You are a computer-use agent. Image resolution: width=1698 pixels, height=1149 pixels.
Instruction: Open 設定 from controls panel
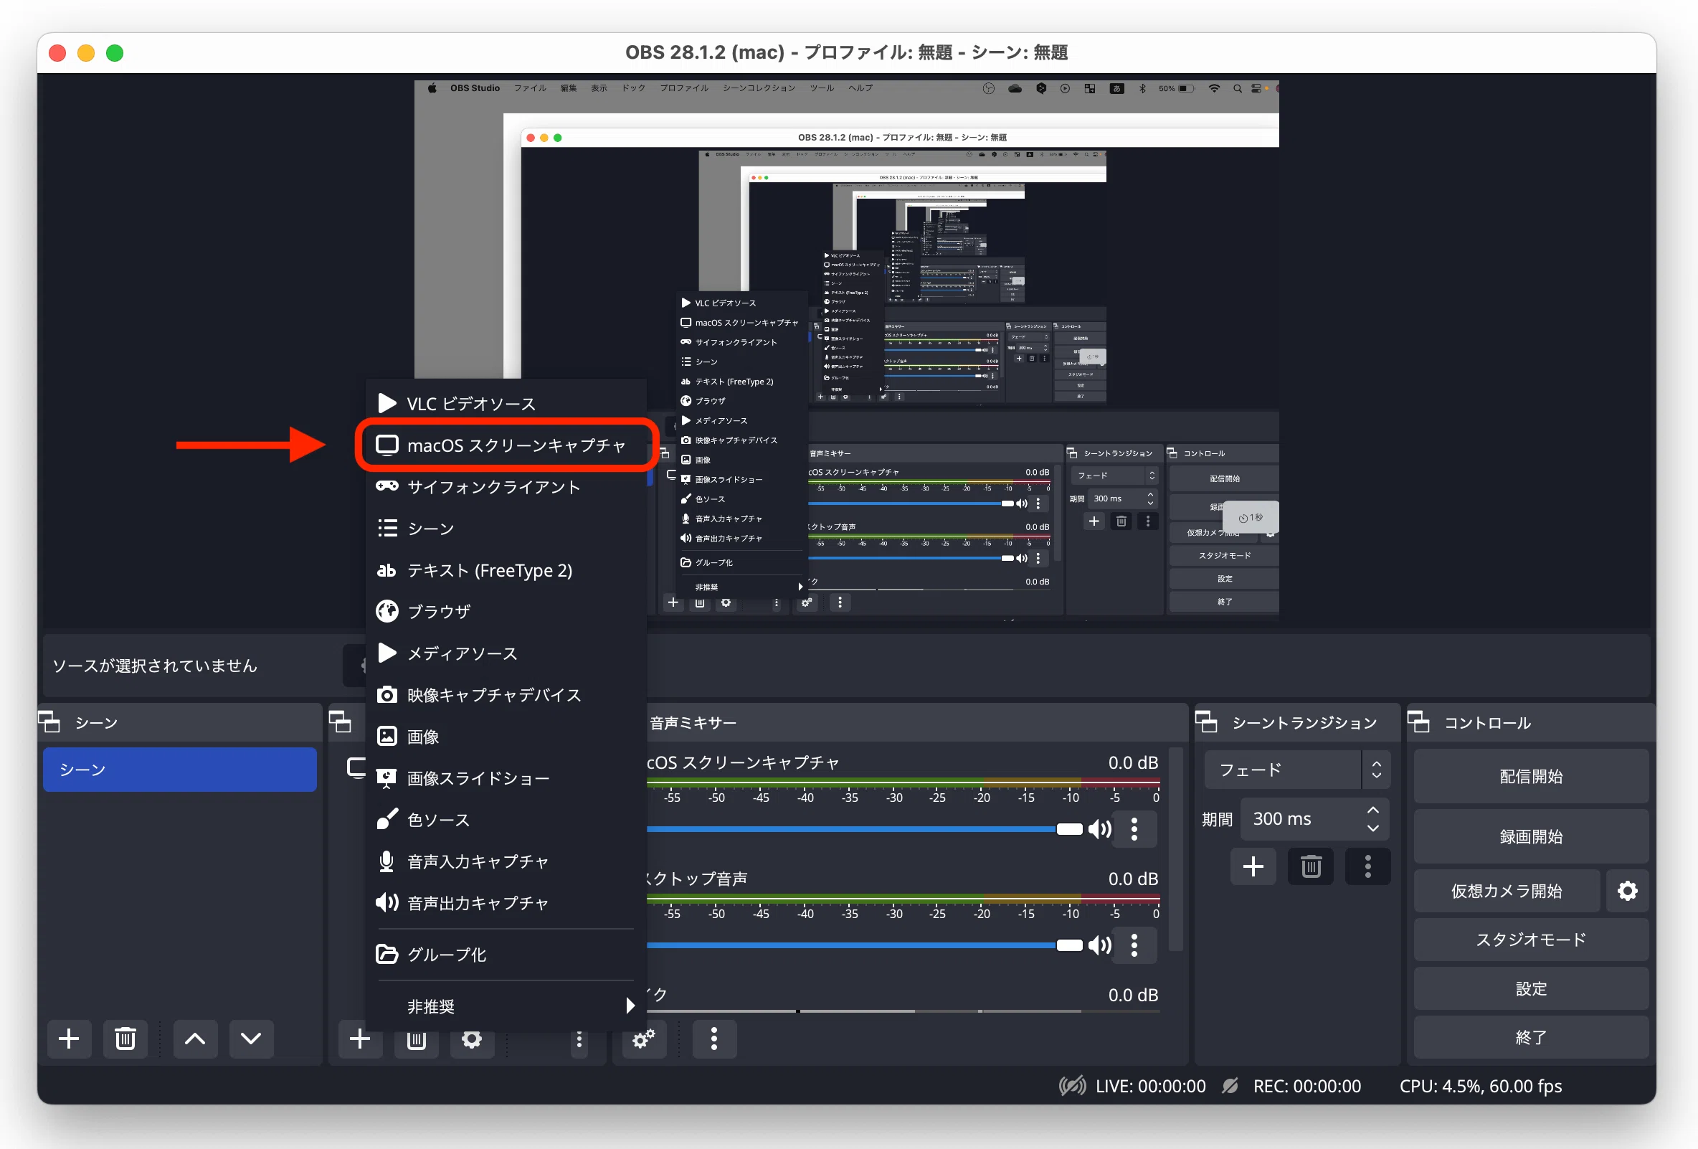(x=1531, y=988)
